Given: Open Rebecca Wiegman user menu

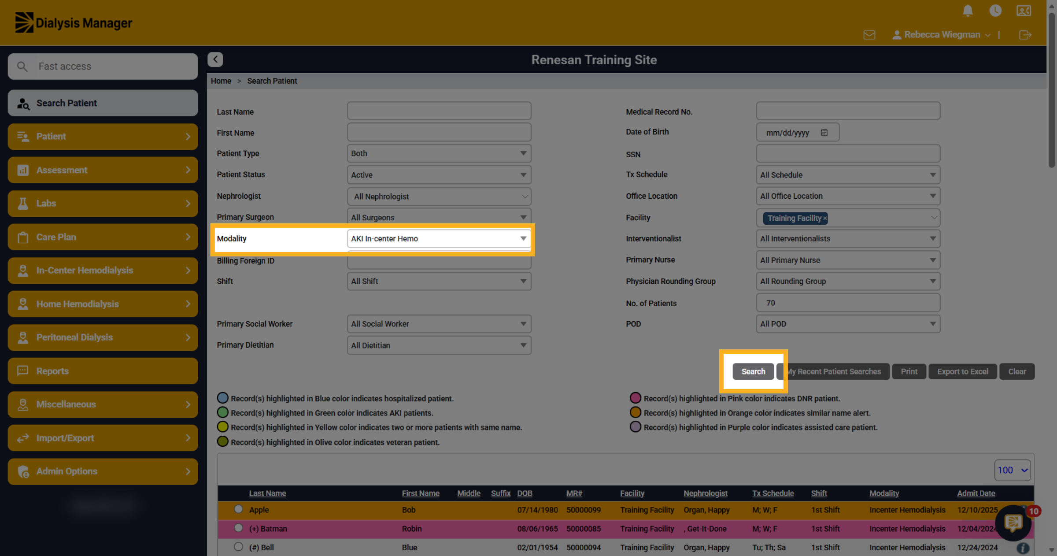Looking at the screenshot, I should click(942, 35).
